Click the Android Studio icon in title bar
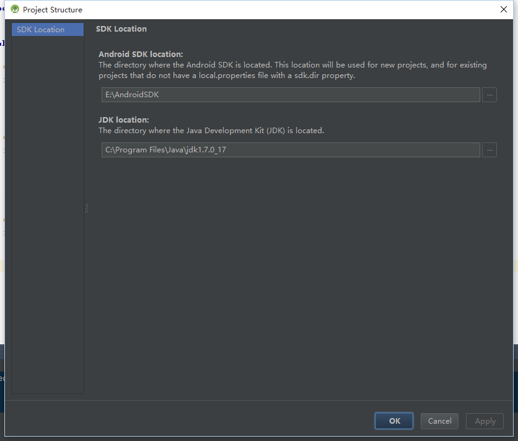Screen dimensions: 518x441 (15, 9)
